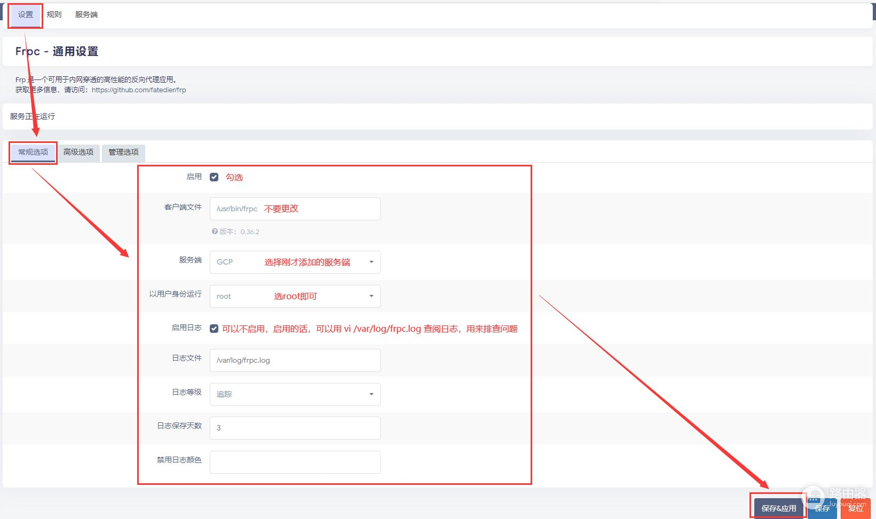Open the 管理选项 tab
This screenshot has width=876, height=519.
123,153
